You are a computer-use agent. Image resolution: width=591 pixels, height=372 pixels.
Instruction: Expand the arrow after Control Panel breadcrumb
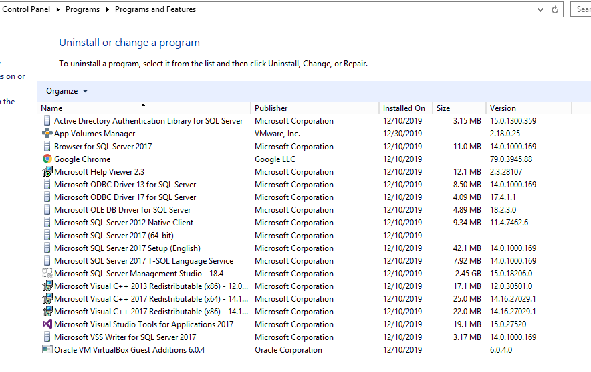[58, 9]
